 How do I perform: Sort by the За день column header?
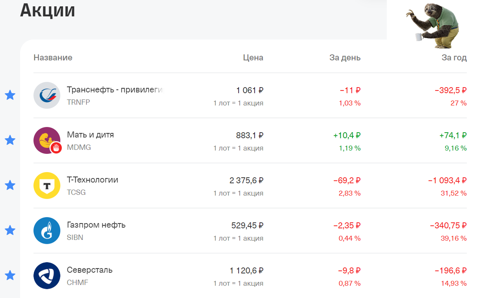(345, 57)
